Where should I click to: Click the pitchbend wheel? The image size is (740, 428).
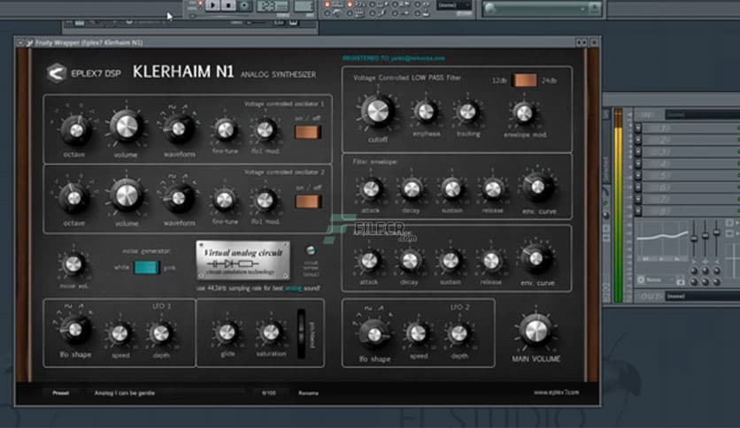301,333
